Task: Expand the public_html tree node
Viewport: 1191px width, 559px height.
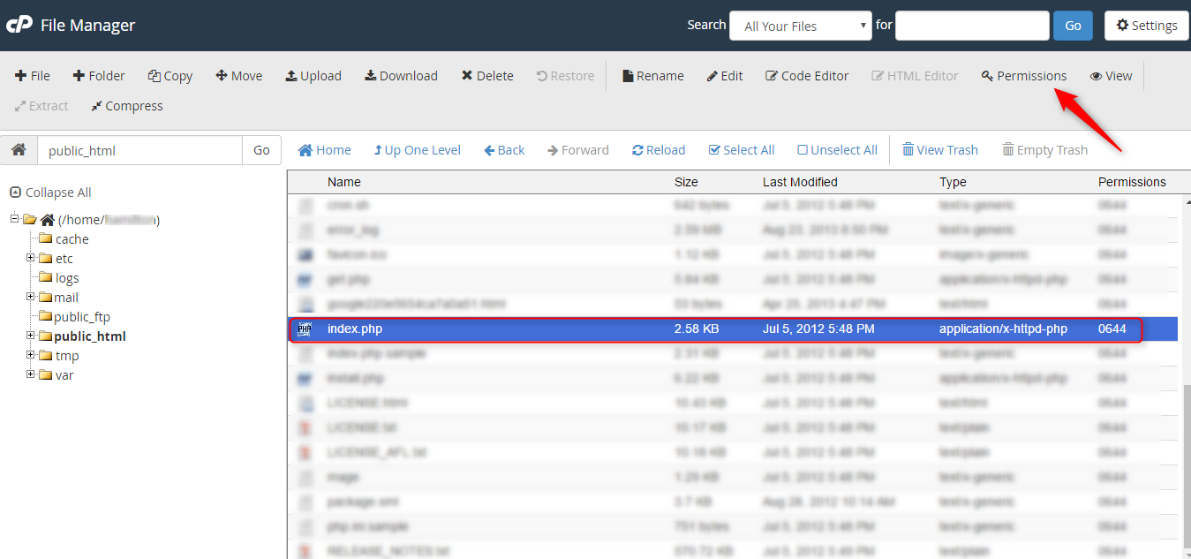Action: pos(30,336)
